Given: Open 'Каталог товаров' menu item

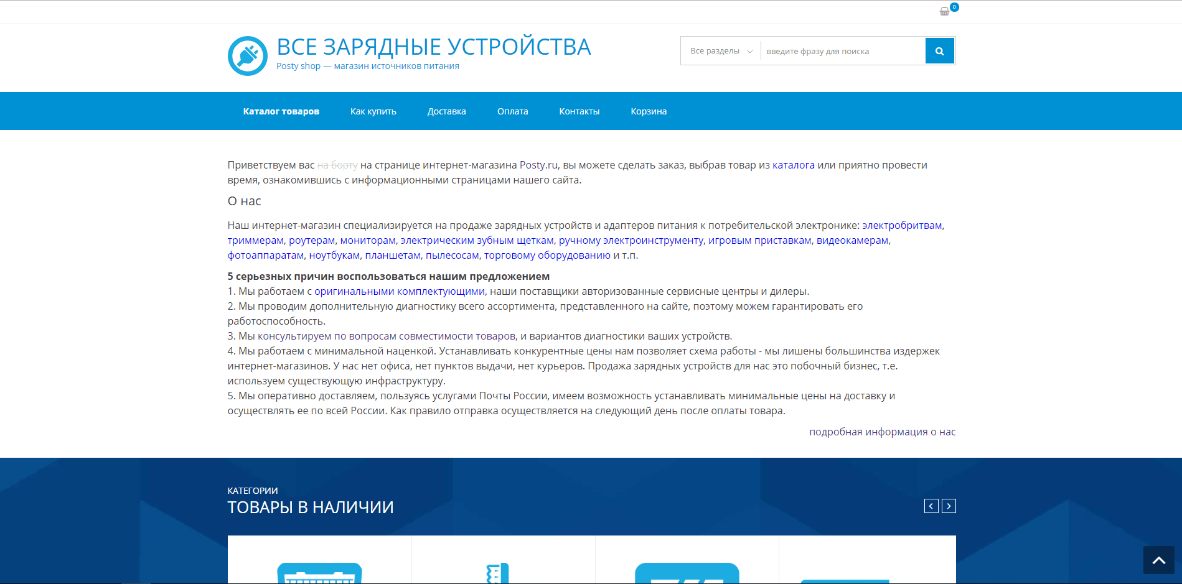Looking at the screenshot, I should click(281, 111).
